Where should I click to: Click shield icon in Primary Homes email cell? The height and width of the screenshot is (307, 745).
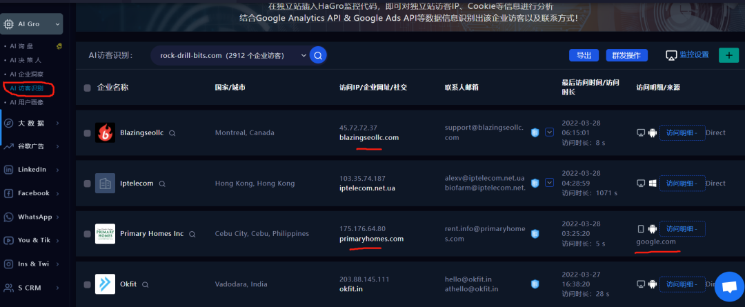pyautogui.click(x=535, y=233)
